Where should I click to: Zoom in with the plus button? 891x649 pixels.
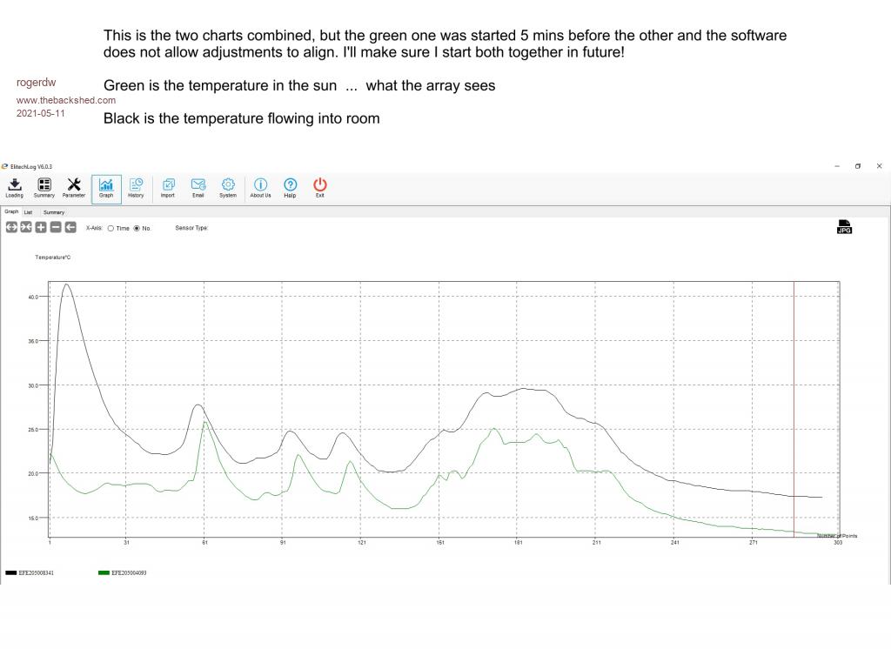41,227
